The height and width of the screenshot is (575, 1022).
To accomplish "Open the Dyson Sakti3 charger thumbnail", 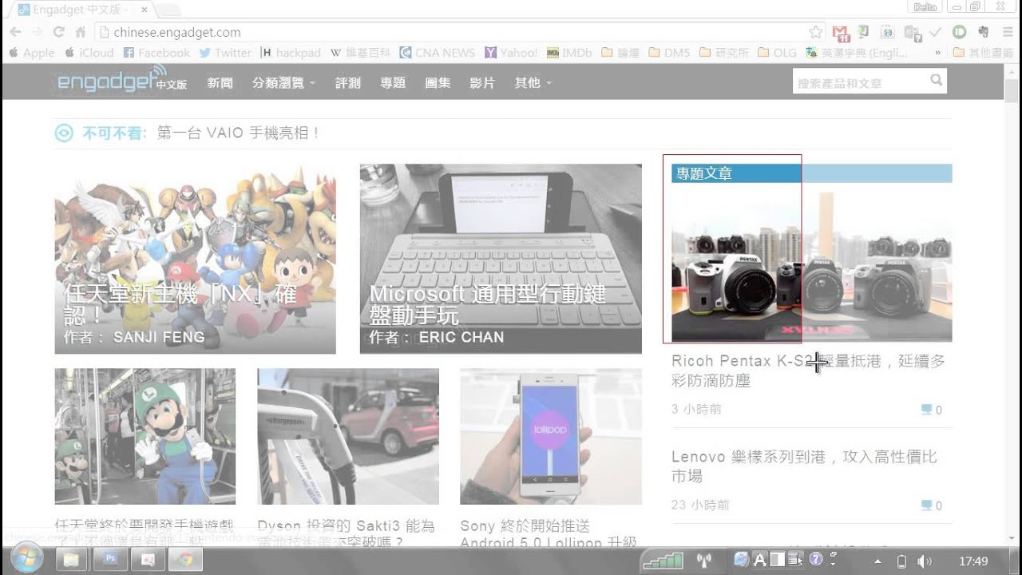I will (x=348, y=436).
